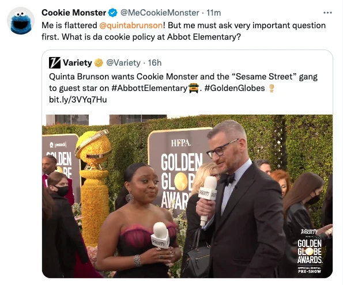Viewport: 343px width, 285px height.
Task: Open the bit.ly/3VYq7Hu link
Action: coord(78,100)
